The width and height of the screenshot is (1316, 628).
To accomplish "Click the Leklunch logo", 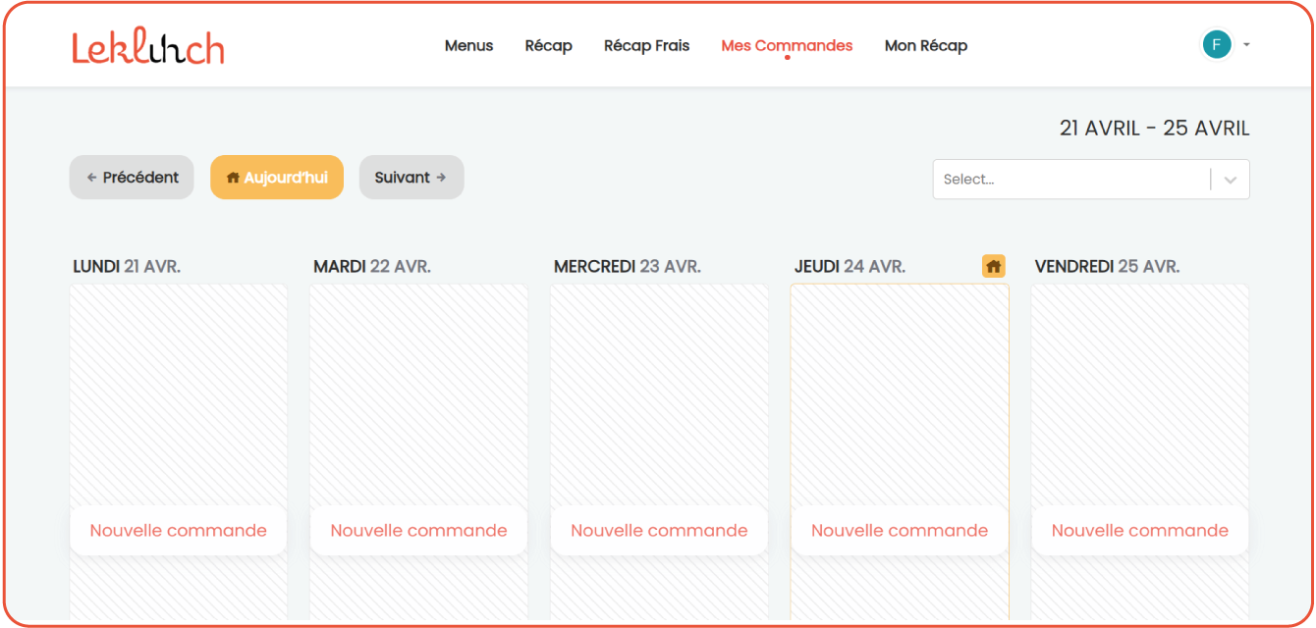I will pos(147,46).
